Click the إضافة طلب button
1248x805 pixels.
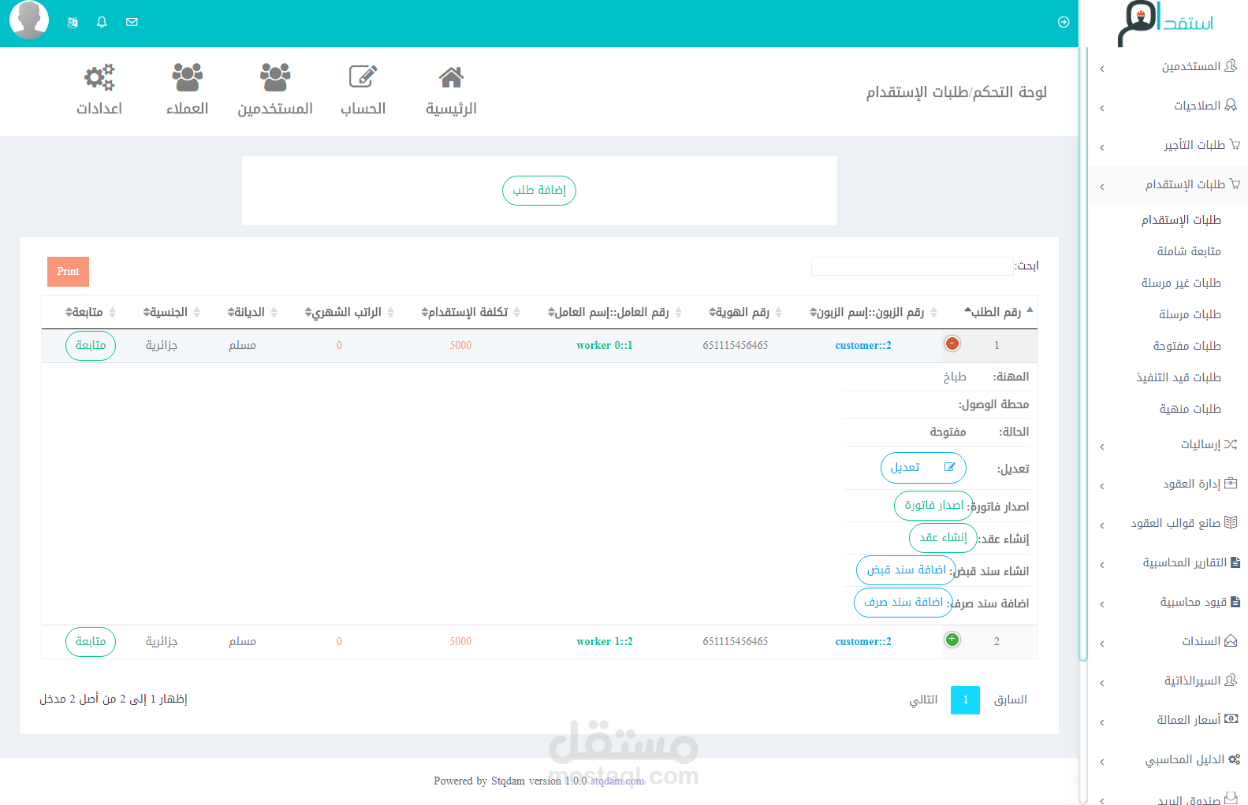click(539, 191)
